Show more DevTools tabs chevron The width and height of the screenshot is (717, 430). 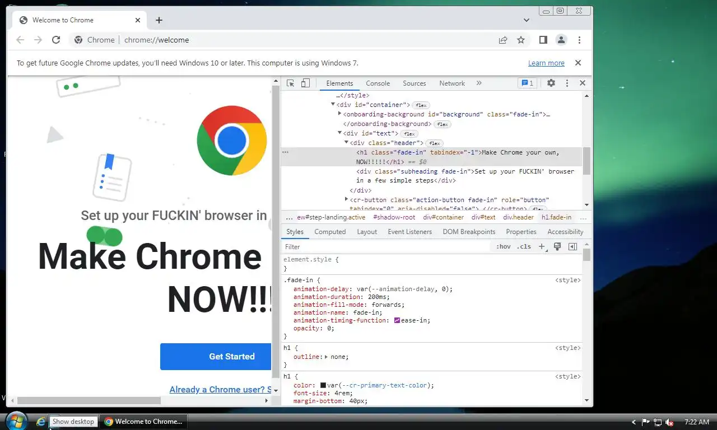(479, 83)
